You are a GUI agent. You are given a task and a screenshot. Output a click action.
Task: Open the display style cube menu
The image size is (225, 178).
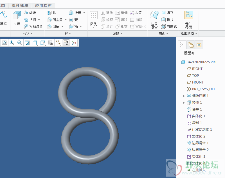35,43
